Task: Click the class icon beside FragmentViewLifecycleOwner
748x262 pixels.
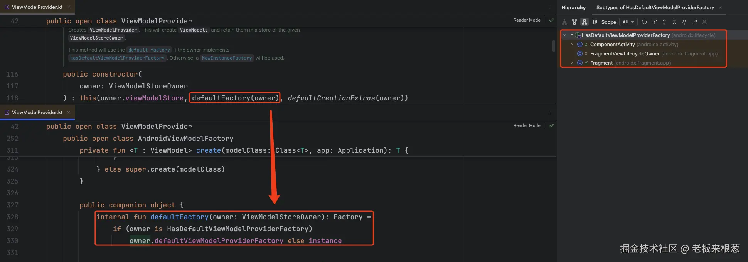Action: click(580, 53)
